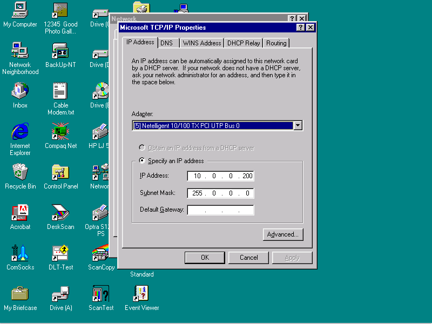Image resolution: width=432 pixels, height=324 pixels.
Task: Open the Adapter dropdown arrow
Action: (x=298, y=126)
